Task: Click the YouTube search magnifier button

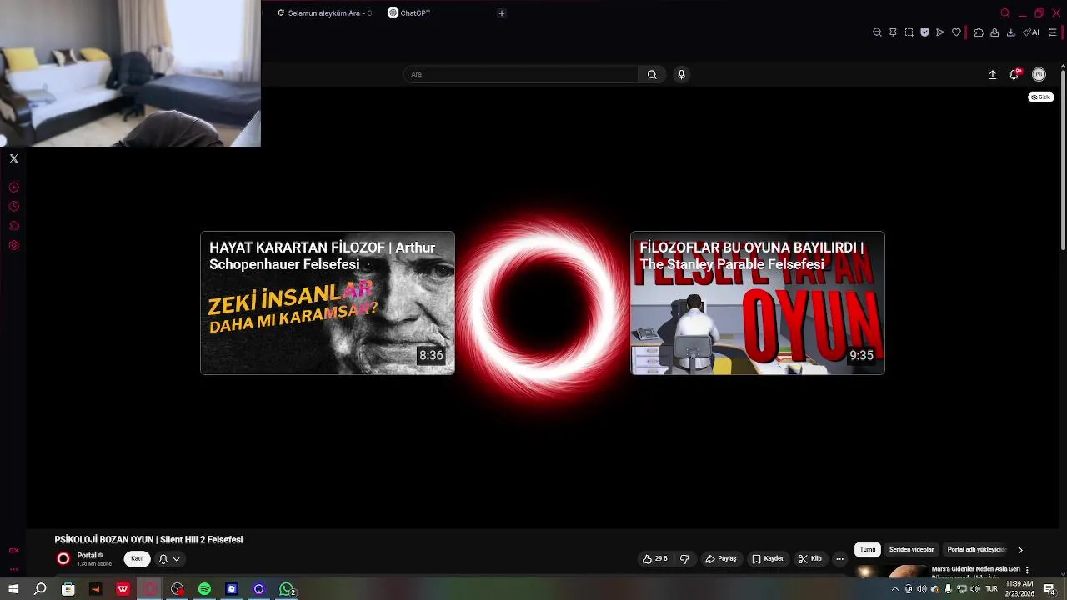Action: pyautogui.click(x=652, y=74)
